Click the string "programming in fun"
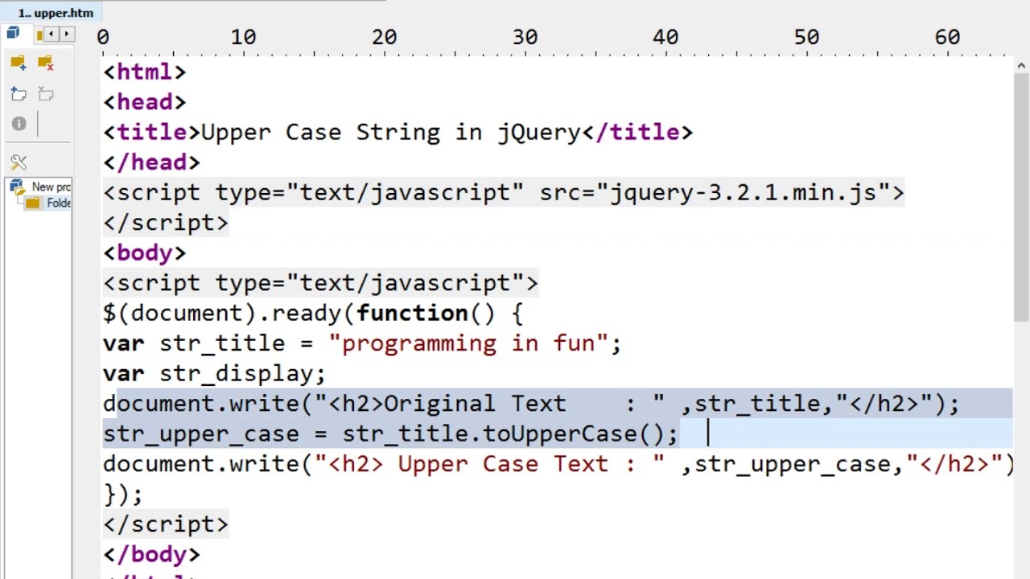This screenshot has width=1030, height=579. coord(468,343)
